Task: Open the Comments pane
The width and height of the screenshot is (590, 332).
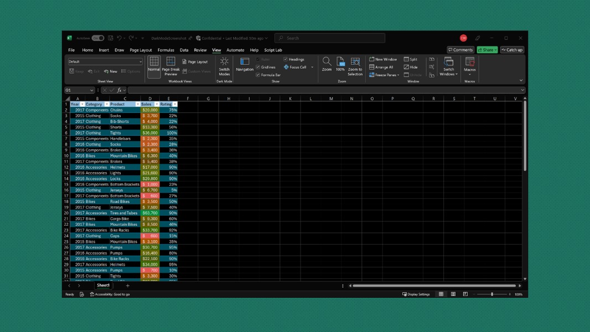Action: [x=459, y=49]
